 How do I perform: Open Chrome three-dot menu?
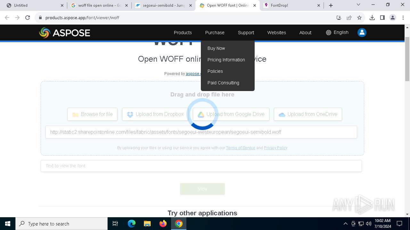point(403,18)
